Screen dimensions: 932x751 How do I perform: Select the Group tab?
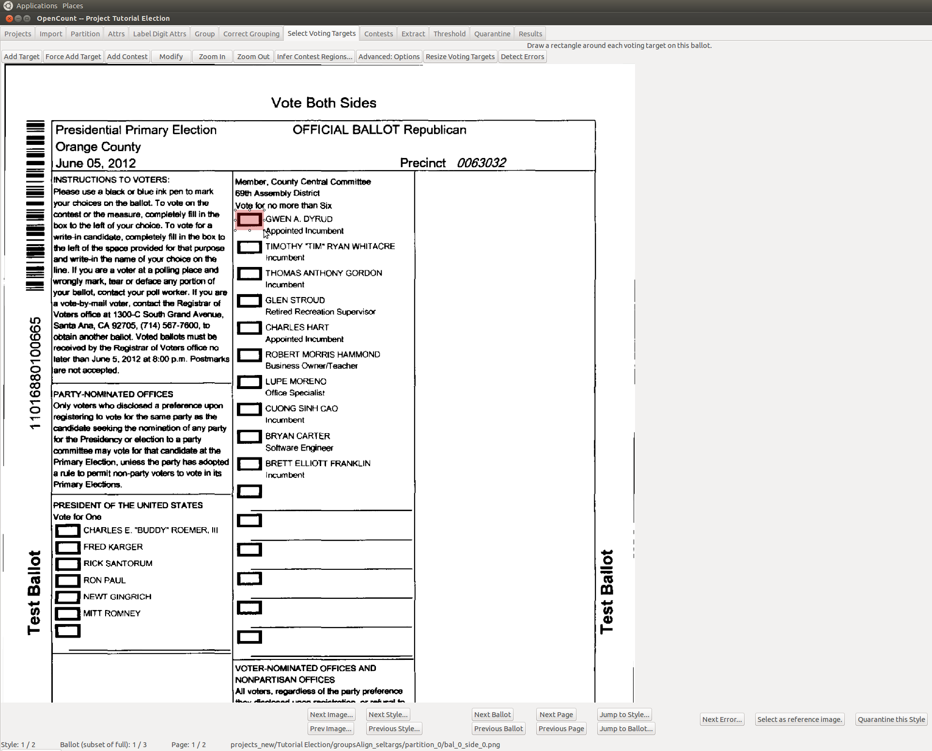[x=204, y=33]
